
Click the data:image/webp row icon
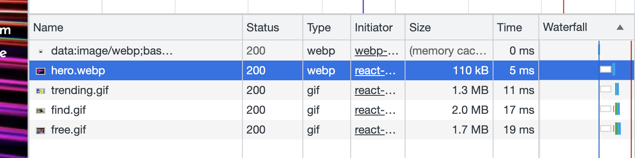pyautogui.click(x=41, y=51)
